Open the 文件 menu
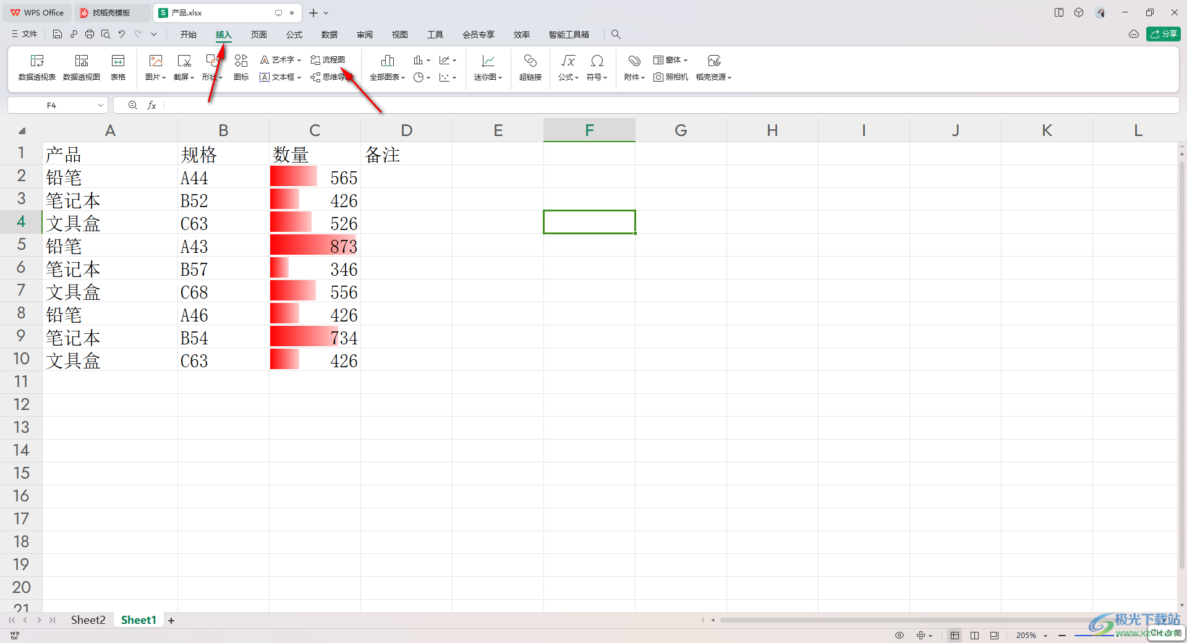 pos(25,35)
